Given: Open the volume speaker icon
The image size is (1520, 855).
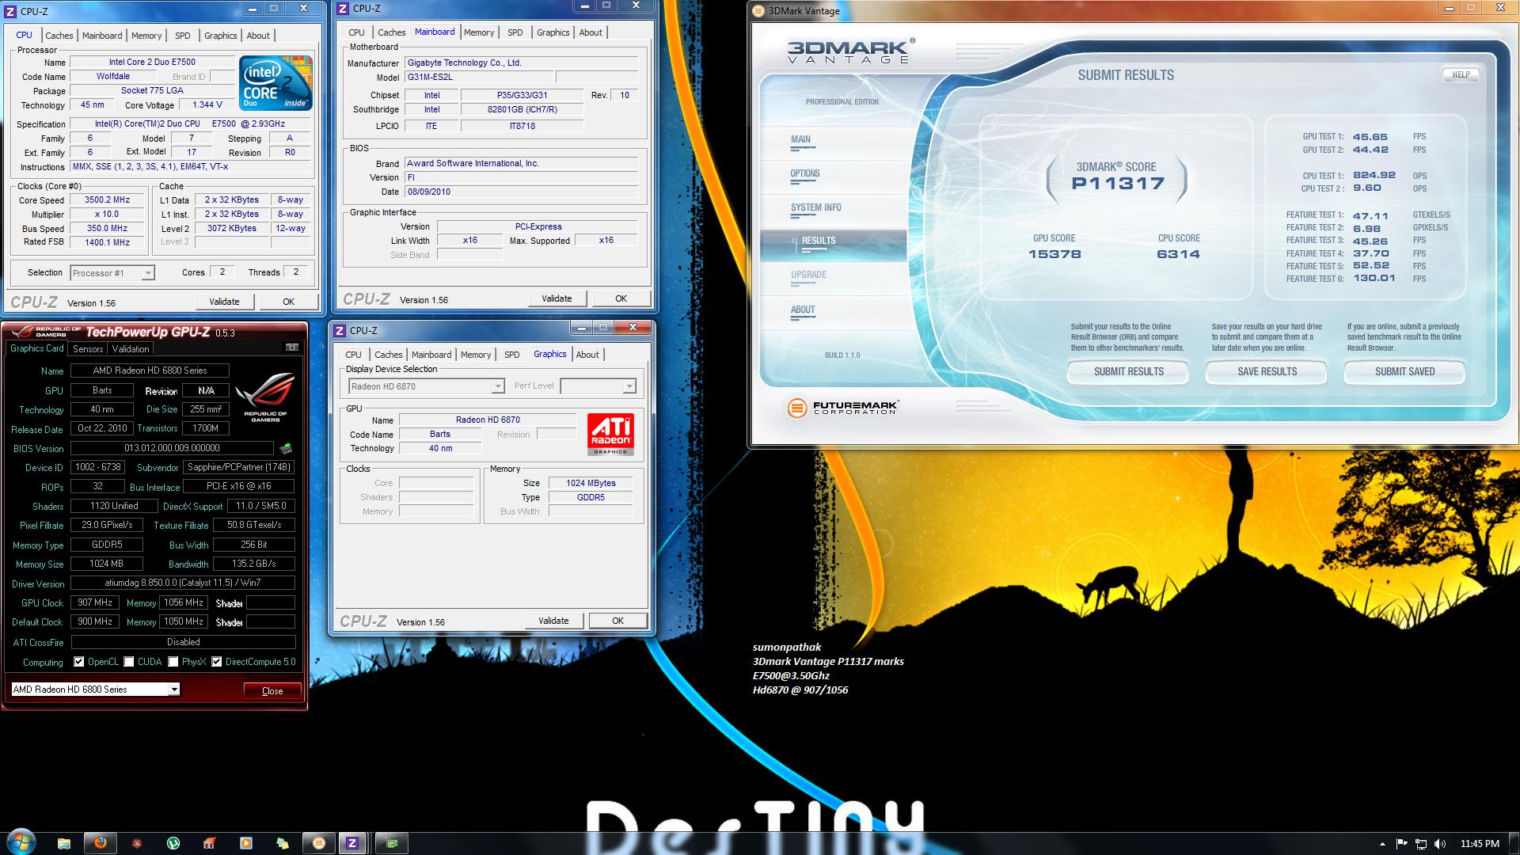Looking at the screenshot, I should click(1440, 844).
